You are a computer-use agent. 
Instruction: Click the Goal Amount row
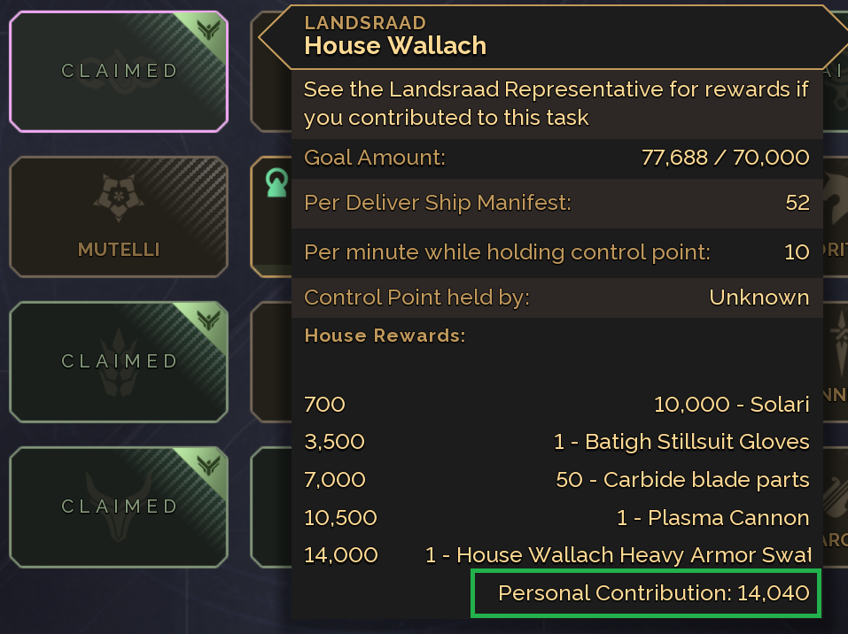tap(556, 158)
